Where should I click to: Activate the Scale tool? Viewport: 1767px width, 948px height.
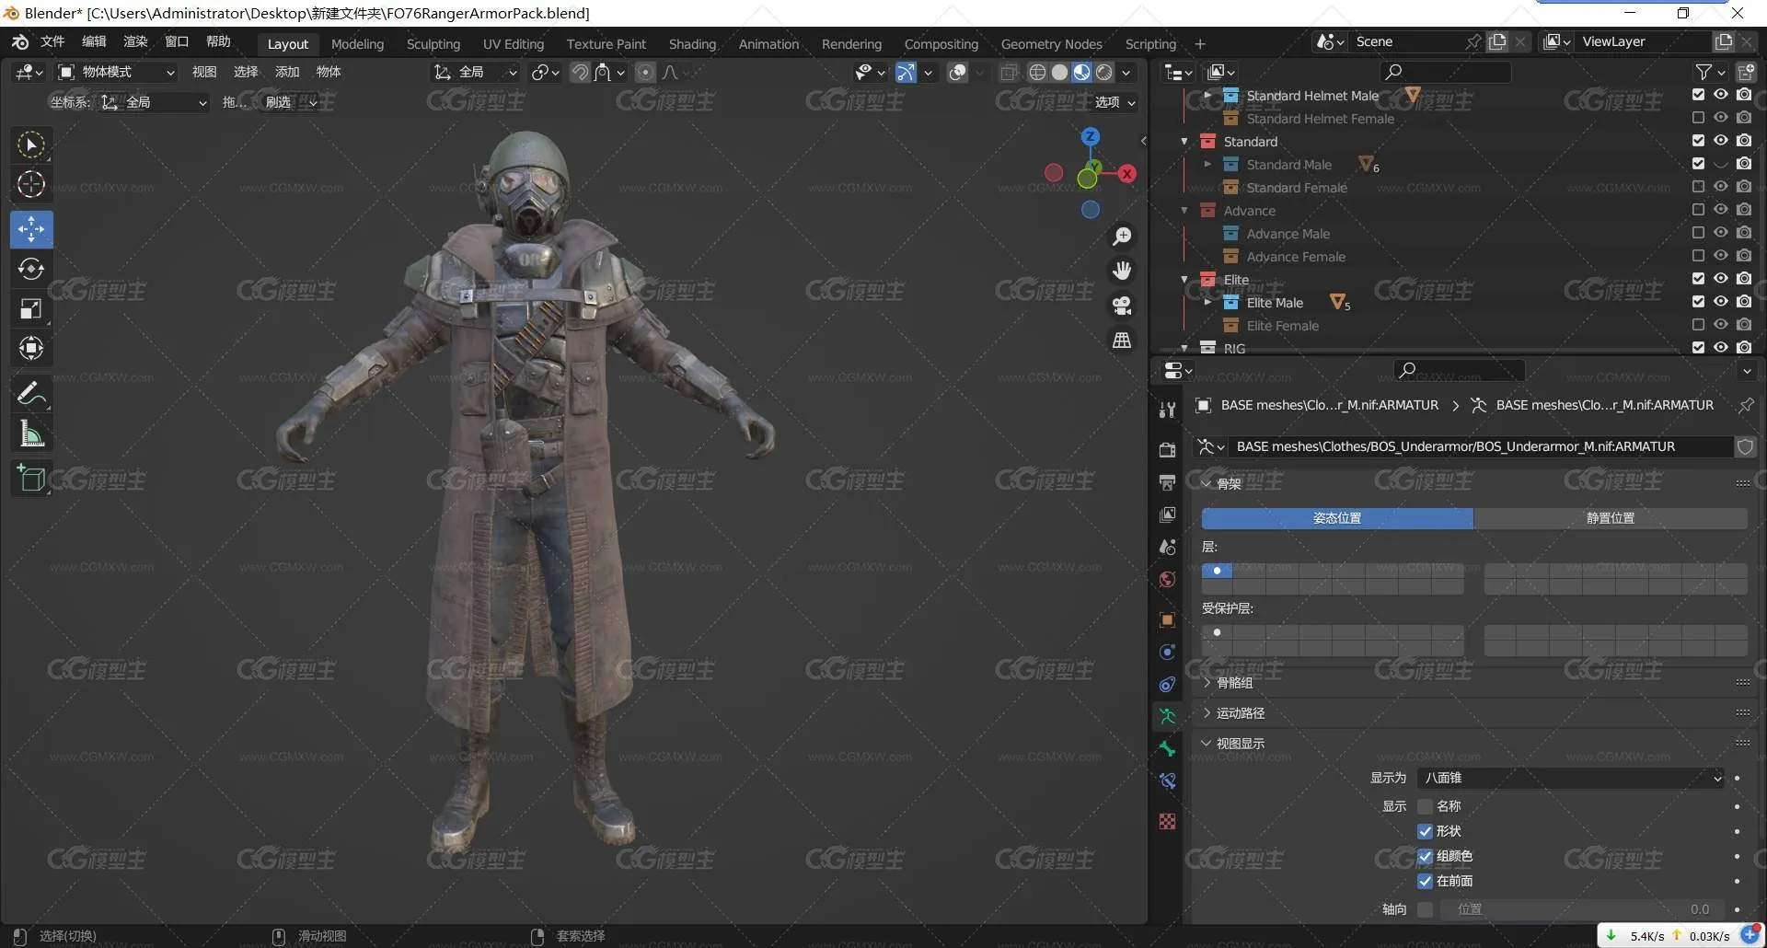(31, 308)
